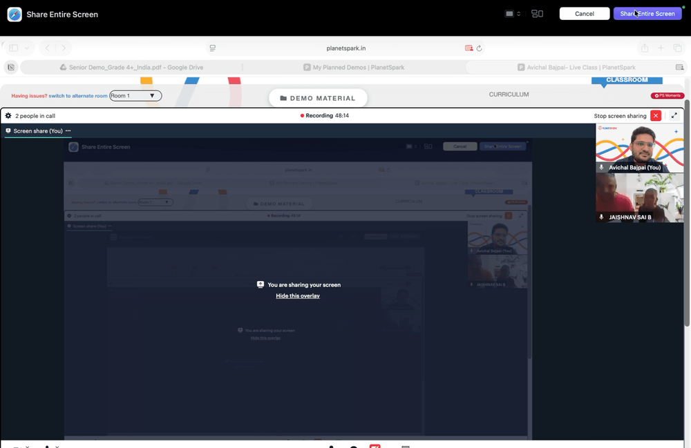Click mic icon on JAISHNAV SAI B tile
691x448 pixels.
click(x=601, y=217)
